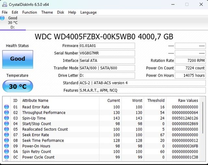Open the Edit menu
The width and height of the screenshot is (208, 165).
click(x=15, y=12)
